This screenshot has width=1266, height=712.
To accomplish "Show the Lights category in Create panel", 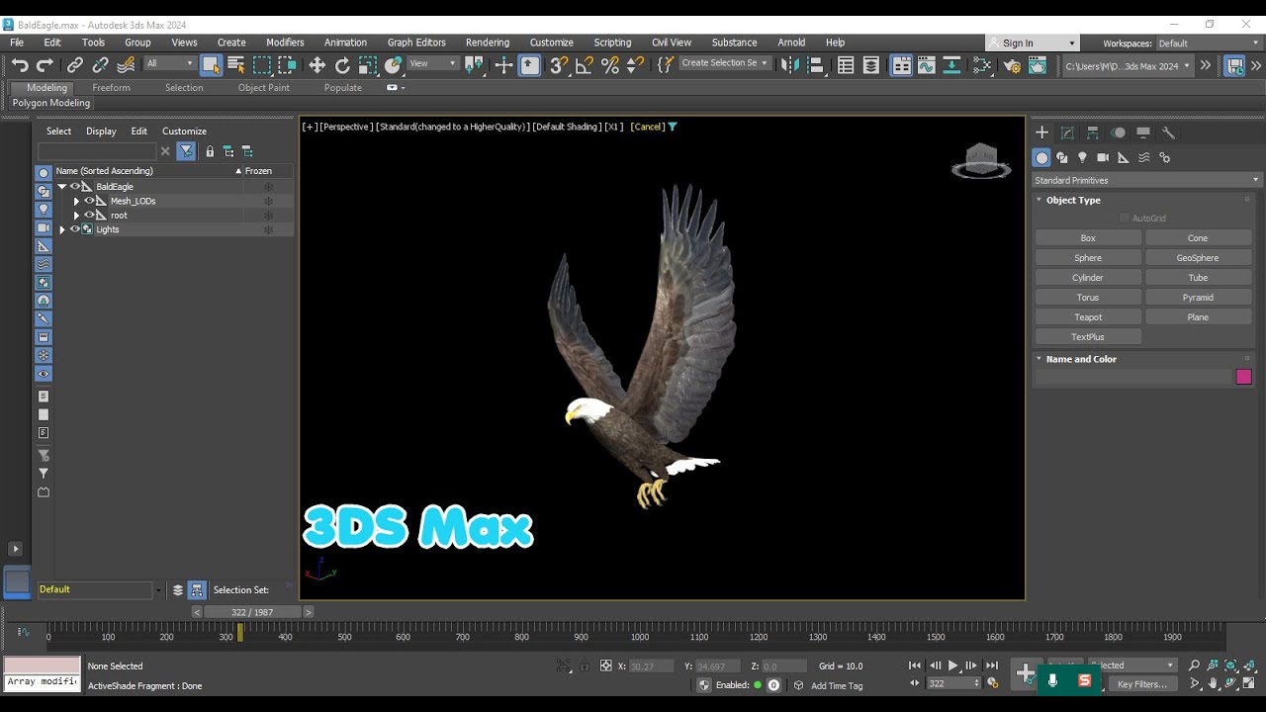I will [1082, 157].
